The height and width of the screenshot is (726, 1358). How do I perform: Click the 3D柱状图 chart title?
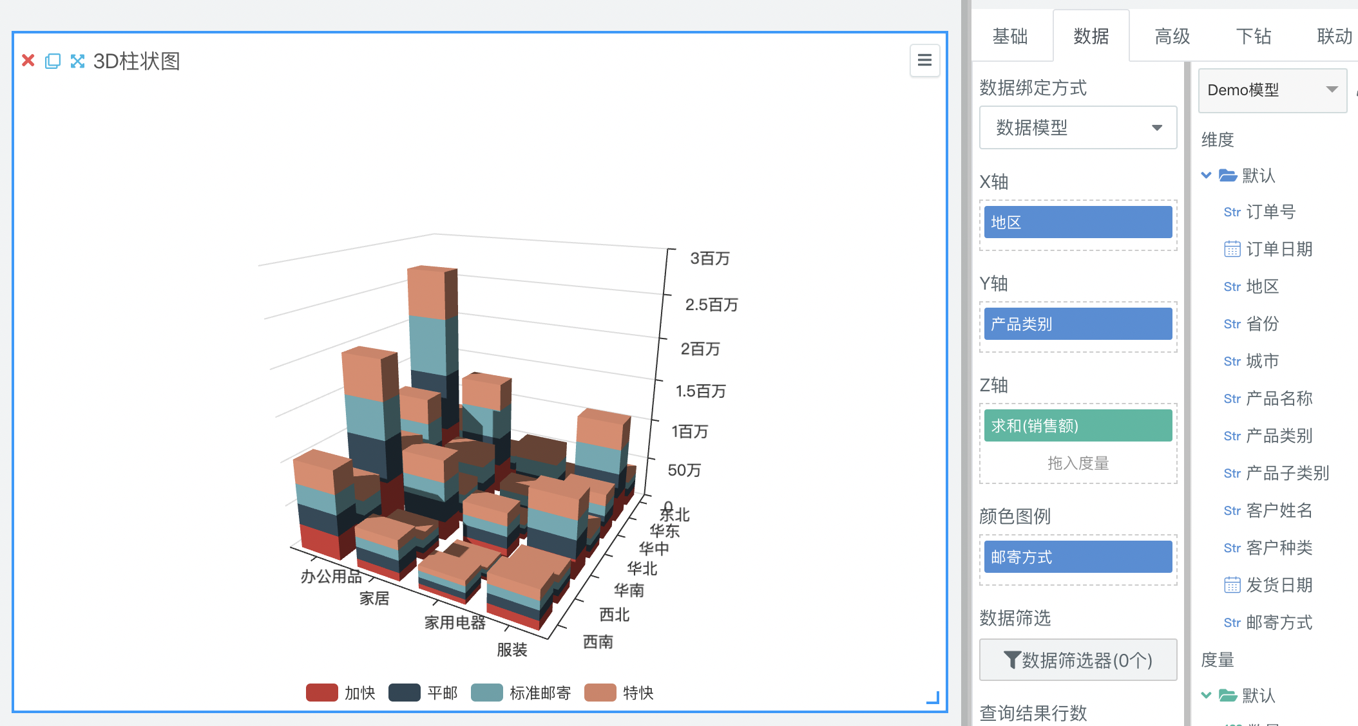click(137, 61)
